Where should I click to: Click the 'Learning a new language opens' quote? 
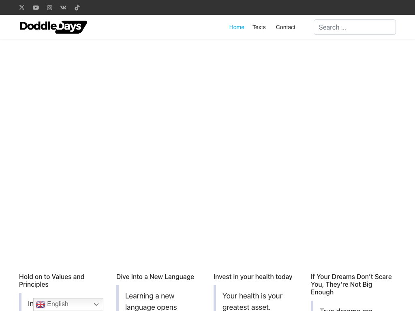pyautogui.click(x=151, y=302)
